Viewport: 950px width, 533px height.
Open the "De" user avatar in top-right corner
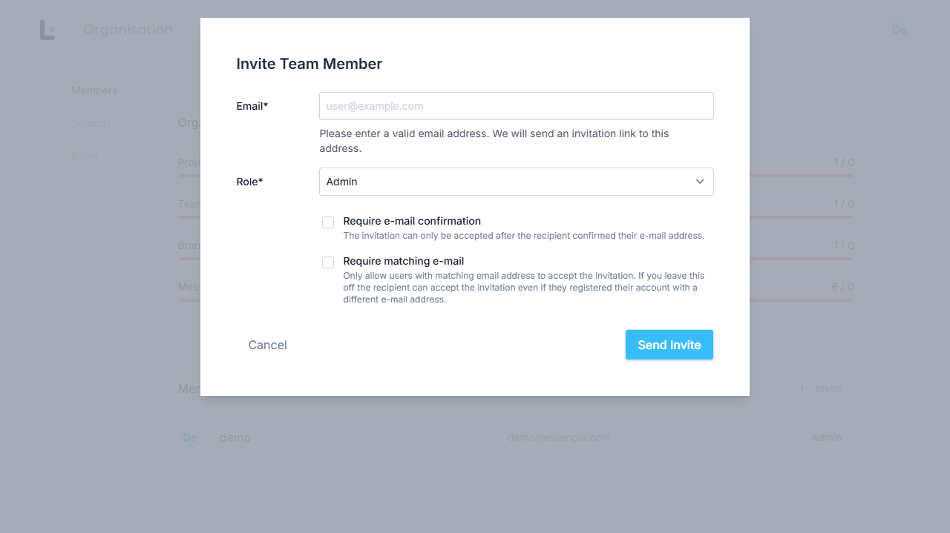click(900, 30)
